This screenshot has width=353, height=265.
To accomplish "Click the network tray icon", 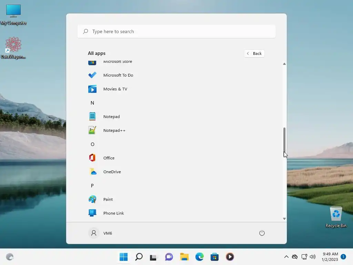I will [304, 257].
